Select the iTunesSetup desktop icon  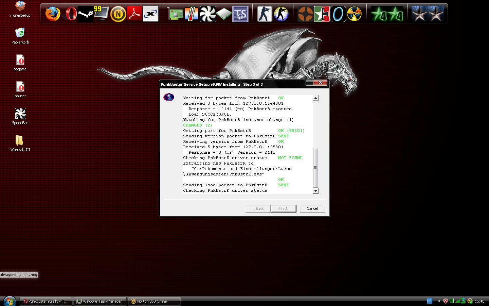pos(20,9)
